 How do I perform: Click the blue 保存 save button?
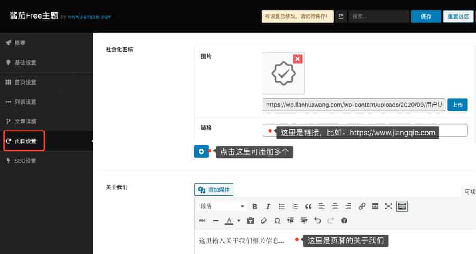coord(425,16)
